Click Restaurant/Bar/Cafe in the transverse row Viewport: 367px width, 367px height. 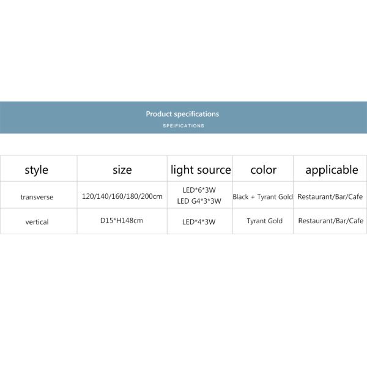(331, 197)
